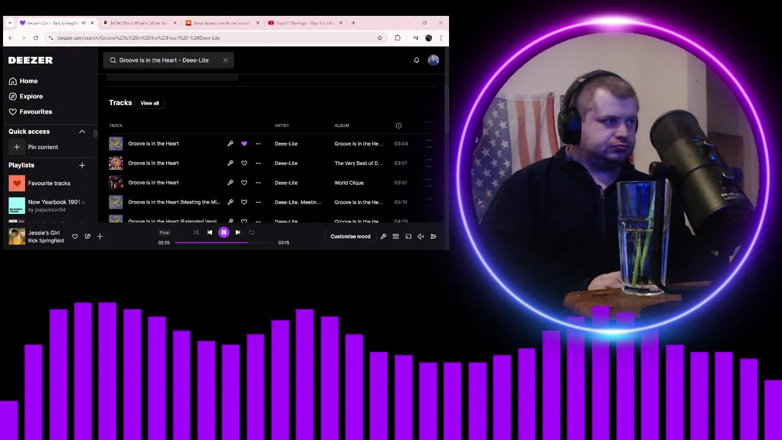This screenshot has height=440, width=782.
Task: Click the don't recommend broken heart icon
Action: (87, 237)
